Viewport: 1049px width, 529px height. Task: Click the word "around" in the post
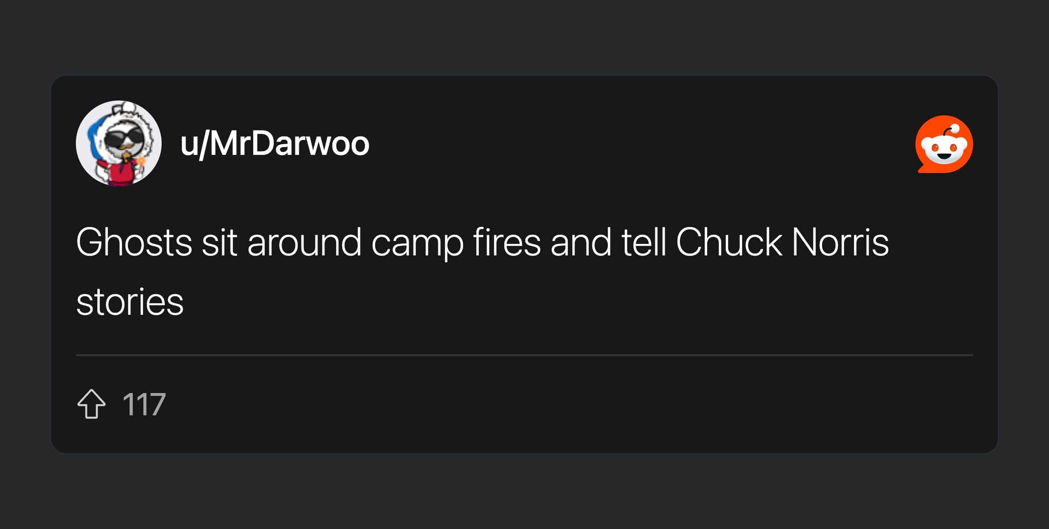click(x=304, y=242)
